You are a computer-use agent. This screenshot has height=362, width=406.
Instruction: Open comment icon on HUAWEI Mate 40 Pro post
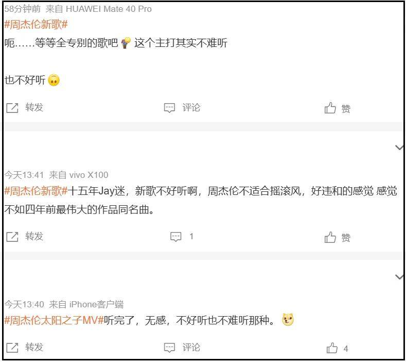169,108
